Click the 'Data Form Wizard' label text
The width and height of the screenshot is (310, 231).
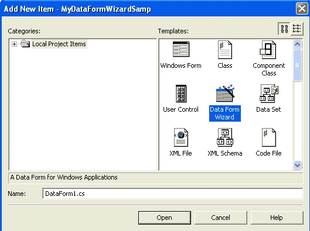pos(225,113)
